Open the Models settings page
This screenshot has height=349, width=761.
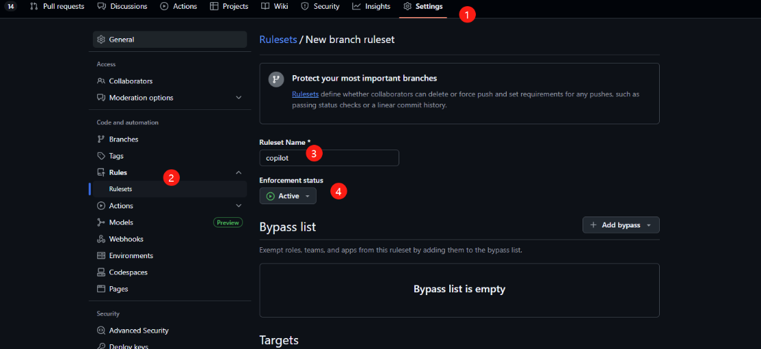tap(170, 223)
